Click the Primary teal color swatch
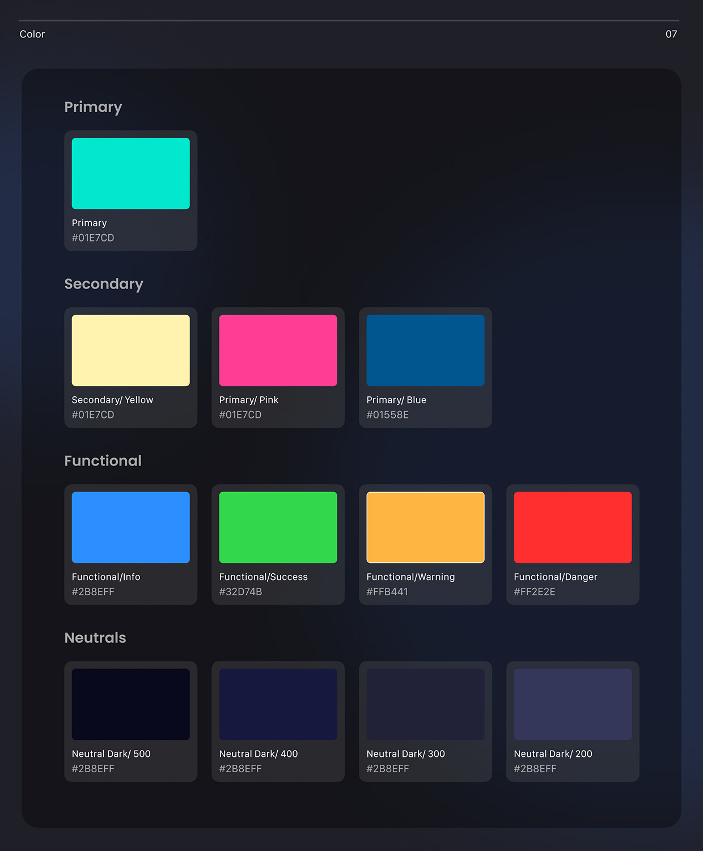Screen dimensions: 703x851 click(131, 173)
